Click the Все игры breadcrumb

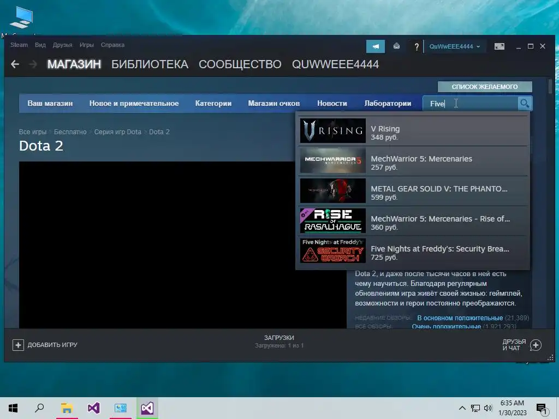tap(32, 132)
